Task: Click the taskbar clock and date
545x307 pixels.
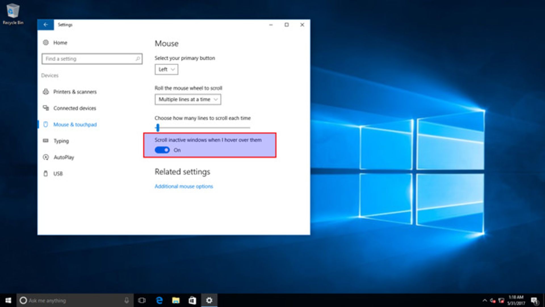Action: coord(516,300)
